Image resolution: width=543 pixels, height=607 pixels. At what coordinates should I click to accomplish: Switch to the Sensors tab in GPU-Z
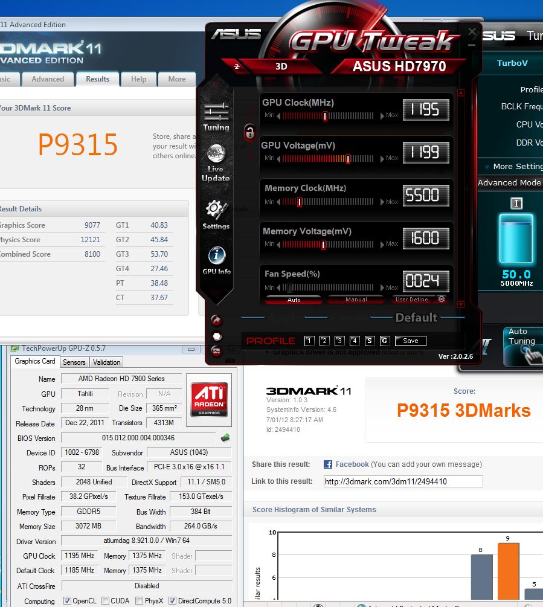(74, 362)
